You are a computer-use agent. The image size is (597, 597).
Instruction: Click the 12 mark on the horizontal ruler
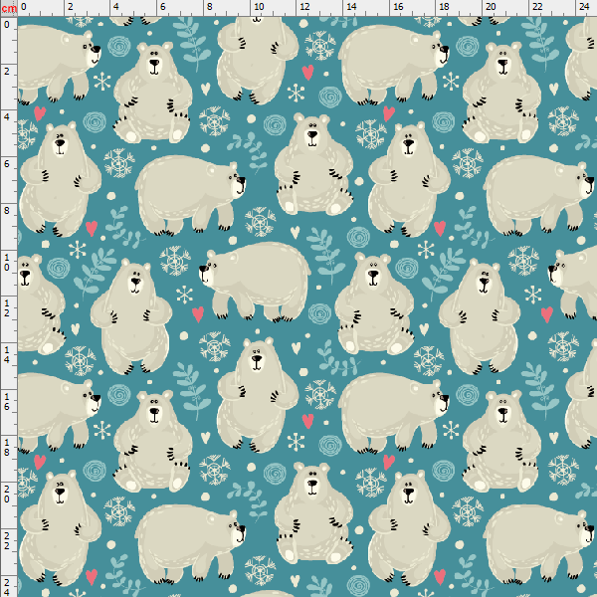pyautogui.click(x=305, y=7)
